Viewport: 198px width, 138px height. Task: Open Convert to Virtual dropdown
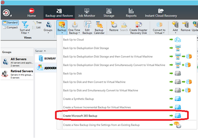(x=159, y=28)
